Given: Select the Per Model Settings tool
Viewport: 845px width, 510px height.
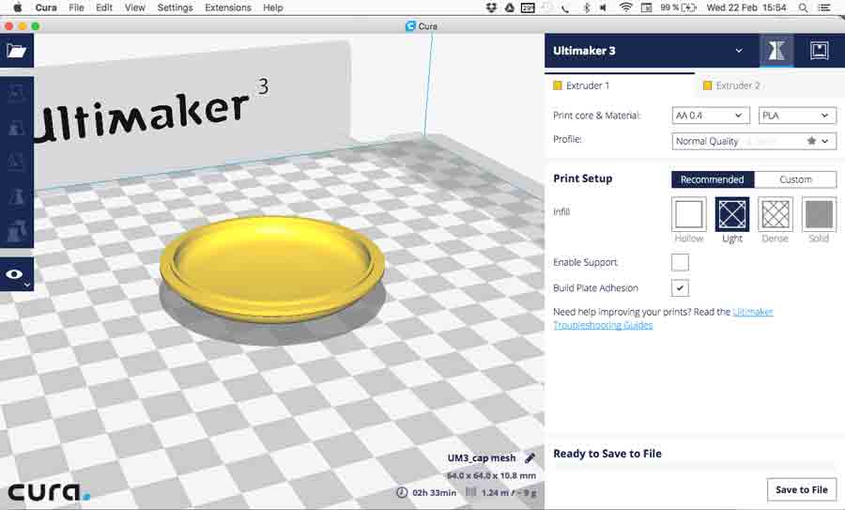Looking at the screenshot, I should (17, 231).
